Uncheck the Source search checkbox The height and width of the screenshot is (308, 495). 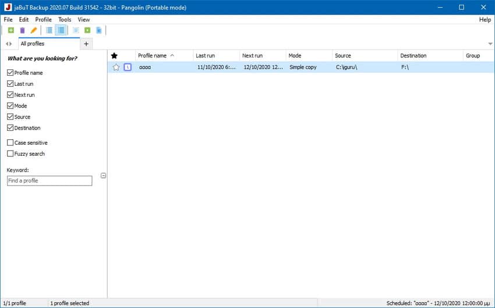[x=10, y=117]
